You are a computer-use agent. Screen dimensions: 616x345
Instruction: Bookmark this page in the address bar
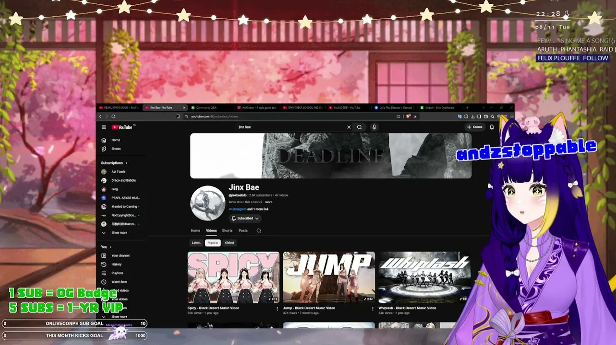coord(178,116)
